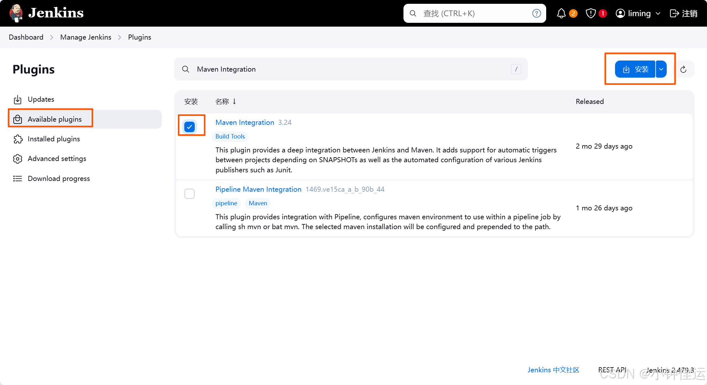Expand the liming user dropdown chevron
This screenshot has height=385, width=707.
tap(658, 14)
